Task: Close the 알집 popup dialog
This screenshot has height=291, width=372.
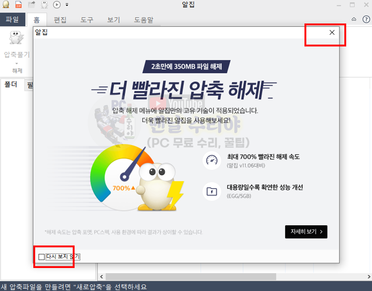Action: click(x=332, y=32)
